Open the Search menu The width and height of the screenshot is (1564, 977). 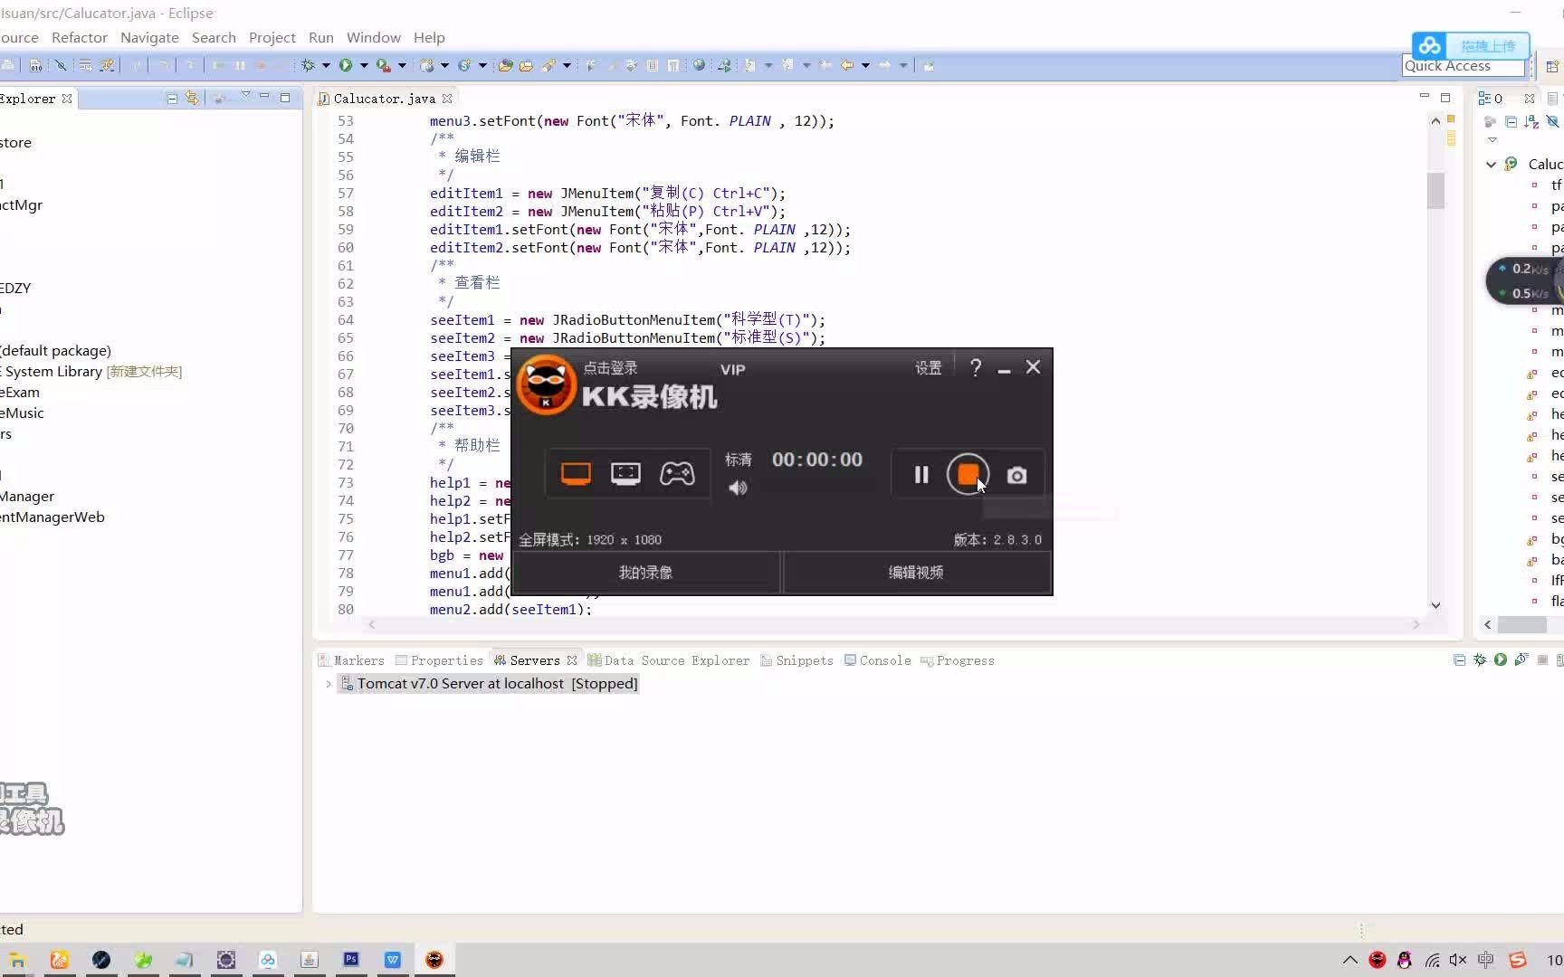click(214, 37)
